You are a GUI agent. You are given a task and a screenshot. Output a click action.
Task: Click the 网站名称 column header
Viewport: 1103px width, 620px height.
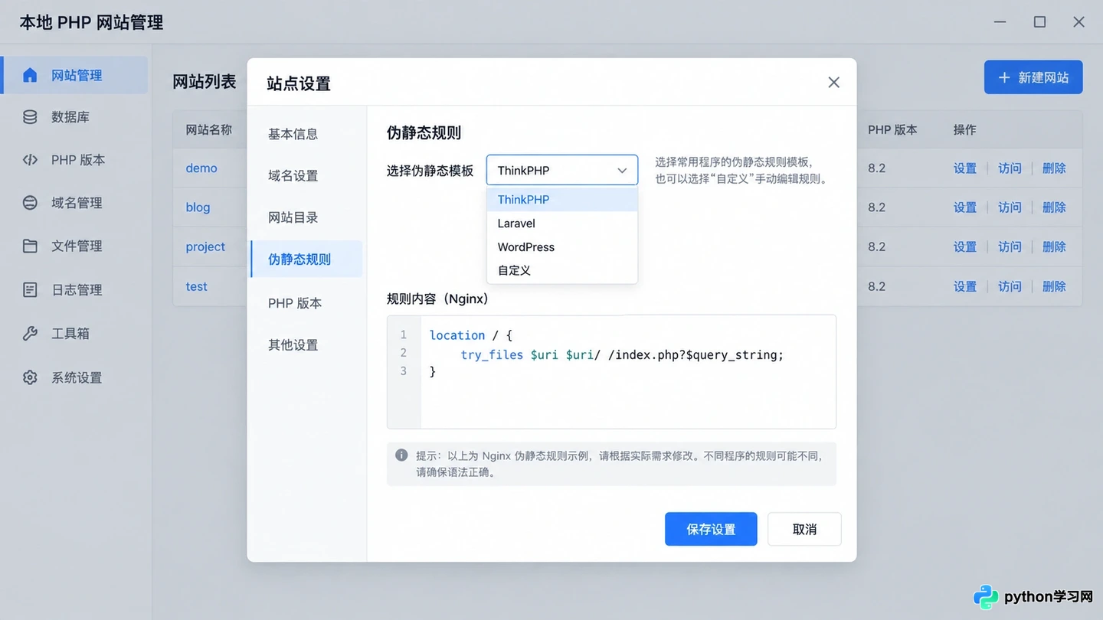click(x=209, y=130)
